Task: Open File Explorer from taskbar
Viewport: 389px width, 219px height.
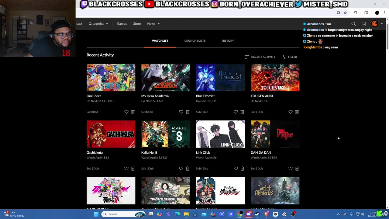Action: [186, 214]
